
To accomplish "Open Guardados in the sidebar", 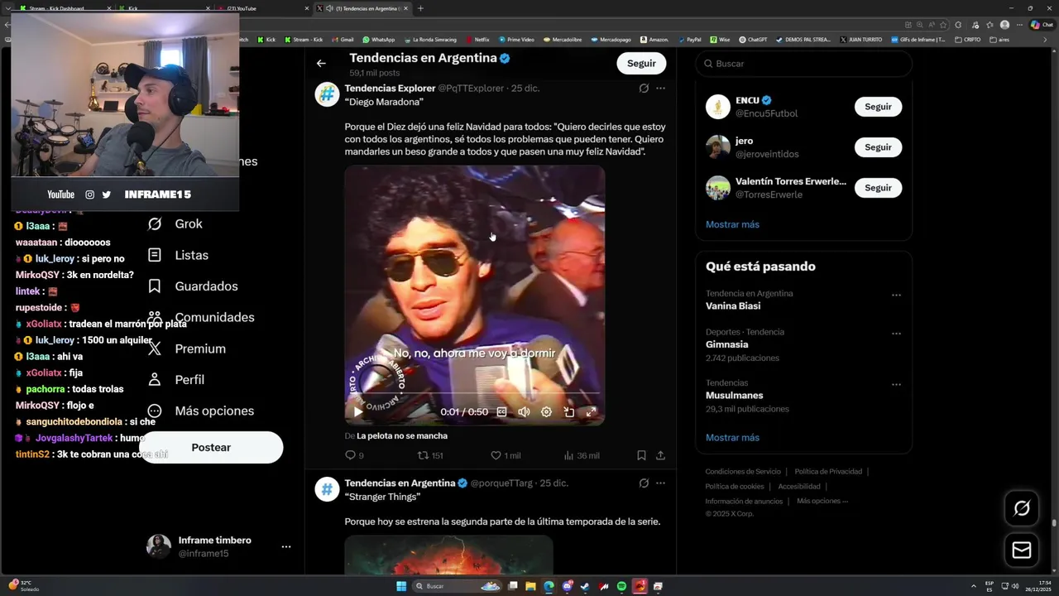I will point(193,286).
